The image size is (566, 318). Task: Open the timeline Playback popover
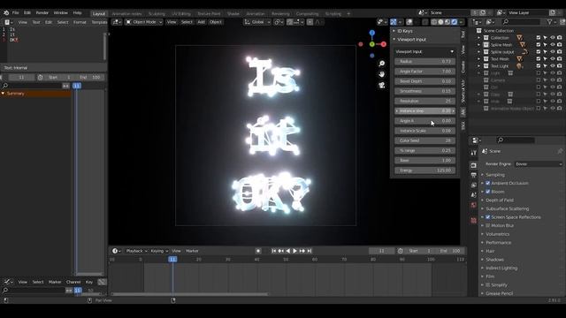point(136,251)
